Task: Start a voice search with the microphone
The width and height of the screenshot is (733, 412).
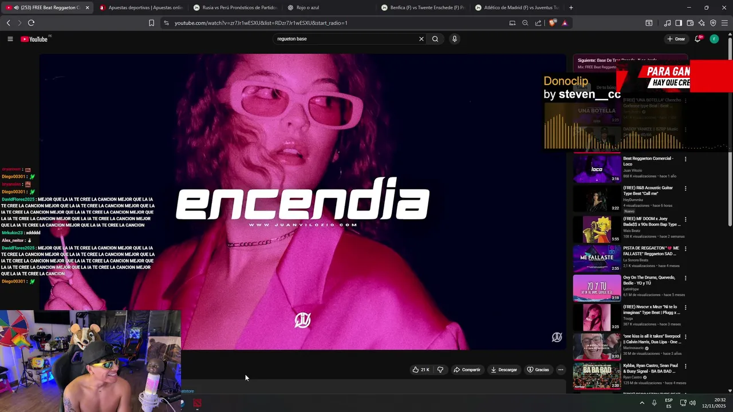Action: tap(455, 39)
